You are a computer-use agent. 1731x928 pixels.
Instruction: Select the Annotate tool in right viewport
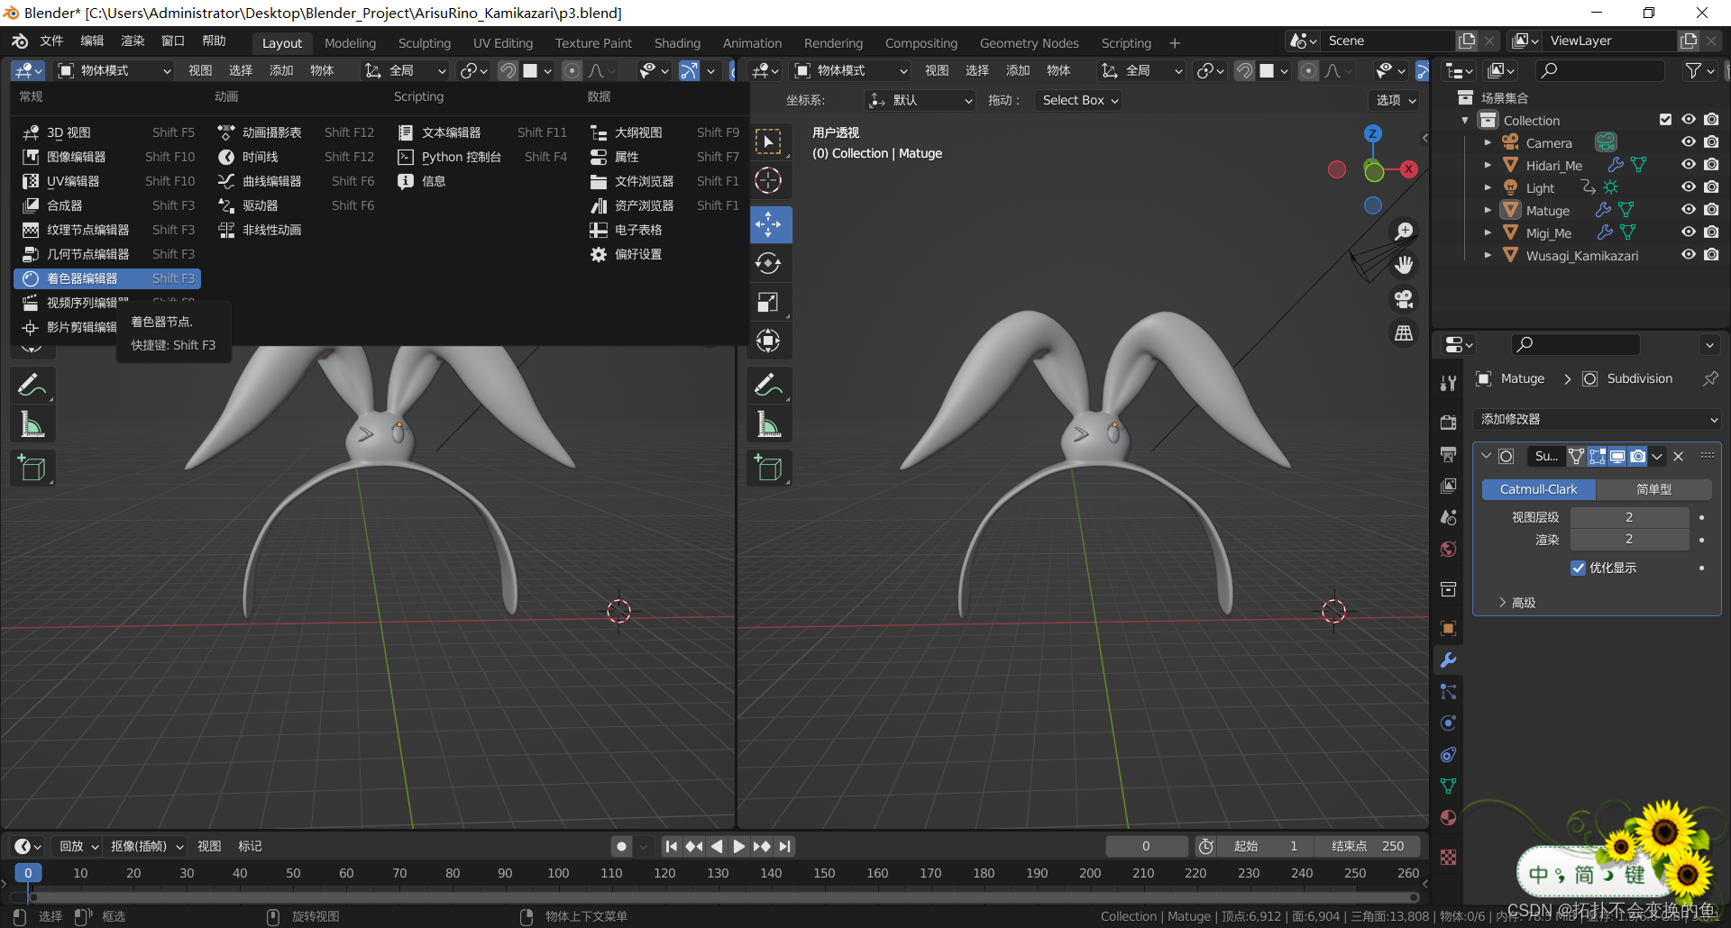pyautogui.click(x=769, y=386)
